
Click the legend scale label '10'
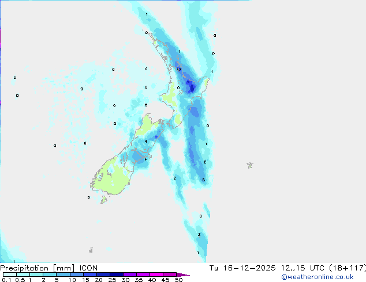tap(72, 280)
